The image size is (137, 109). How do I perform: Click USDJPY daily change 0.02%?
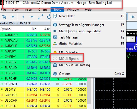68,90
